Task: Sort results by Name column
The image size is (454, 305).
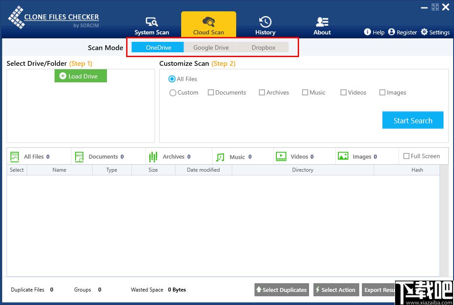Action: pyautogui.click(x=59, y=170)
